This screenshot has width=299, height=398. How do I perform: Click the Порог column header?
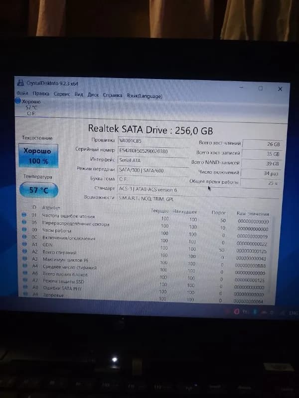point(219,212)
